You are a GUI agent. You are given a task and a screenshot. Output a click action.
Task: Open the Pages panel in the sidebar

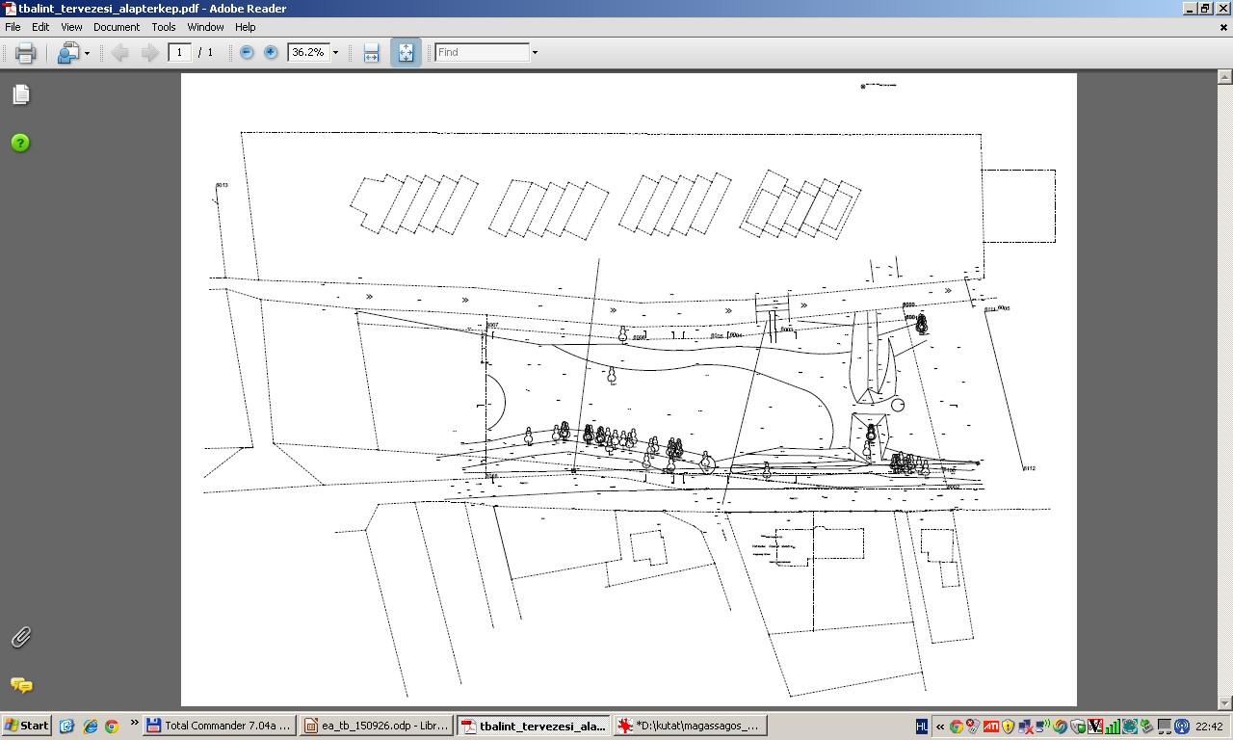[20, 94]
